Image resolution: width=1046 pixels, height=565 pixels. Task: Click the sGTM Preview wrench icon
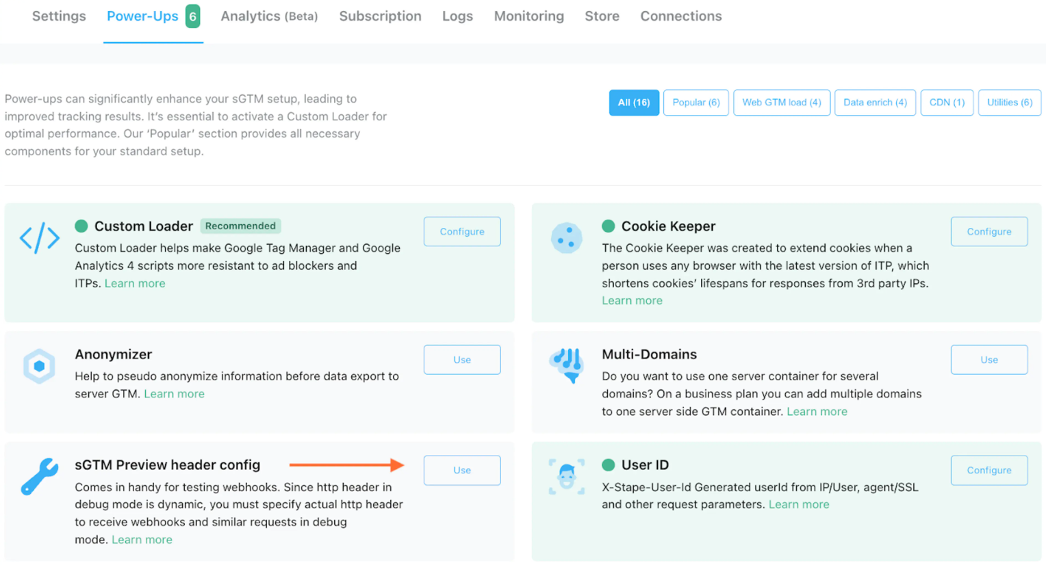tap(39, 476)
